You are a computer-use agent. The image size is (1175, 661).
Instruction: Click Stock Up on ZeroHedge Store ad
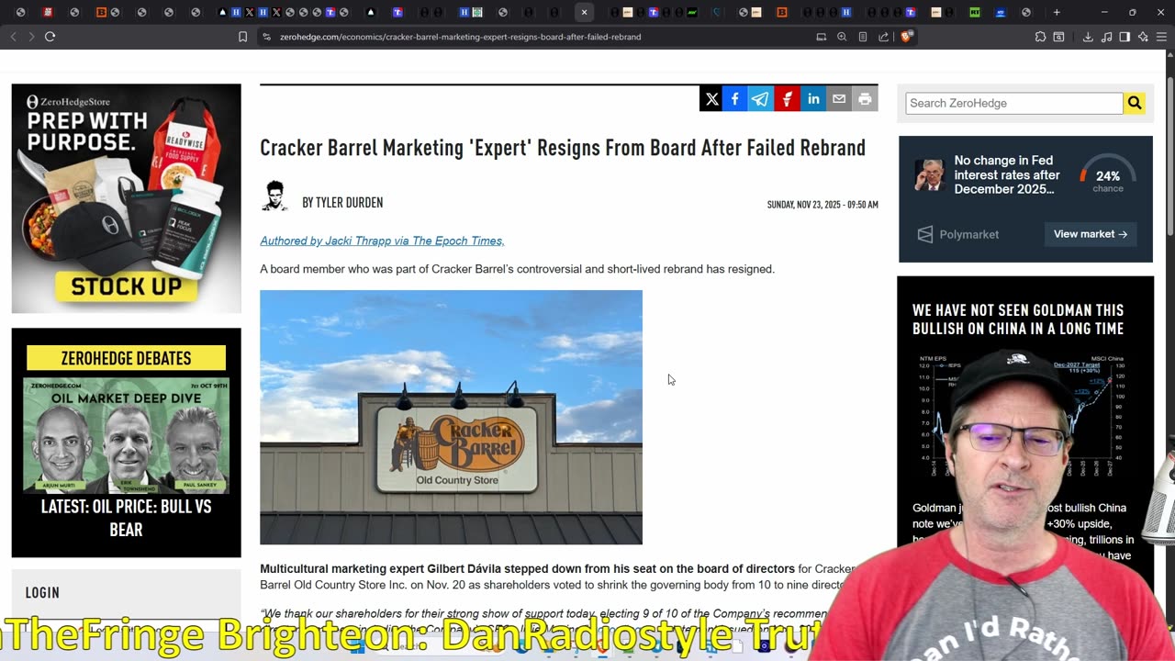tap(126, 286)
